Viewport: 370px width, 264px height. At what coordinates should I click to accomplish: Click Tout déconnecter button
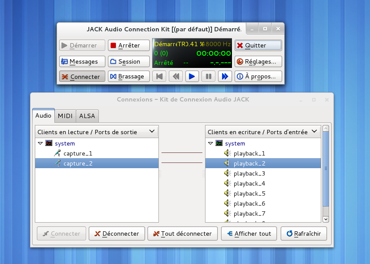pos(182,234)
